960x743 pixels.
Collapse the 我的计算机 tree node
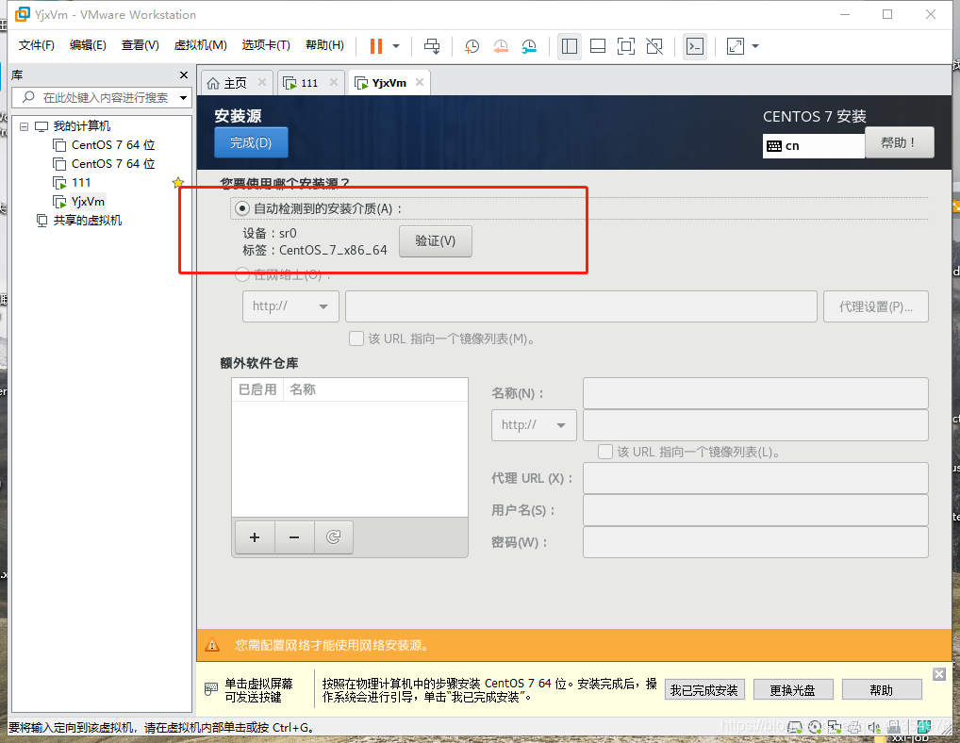pyautogui.click(x=25, y=125)
